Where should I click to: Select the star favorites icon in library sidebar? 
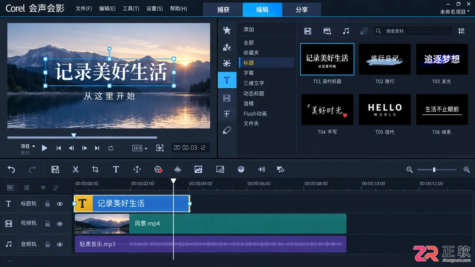tap(227, 30)
